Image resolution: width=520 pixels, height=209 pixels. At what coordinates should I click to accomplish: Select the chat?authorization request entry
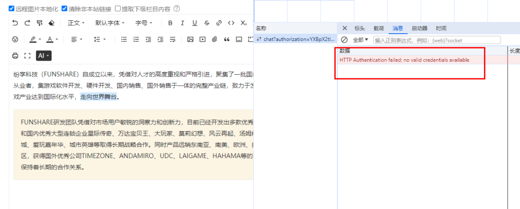click(x=296, y=39)
